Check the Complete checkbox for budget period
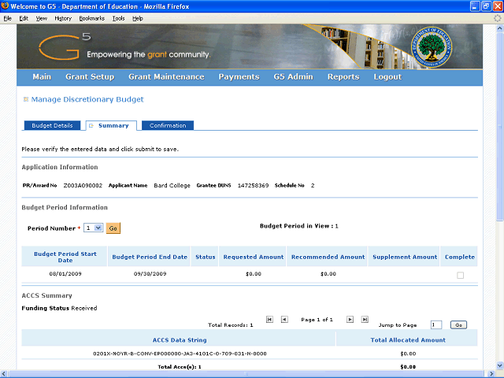The height and width of the screenshot is (378, 504). pyautogui.click(x=460, y=275)
